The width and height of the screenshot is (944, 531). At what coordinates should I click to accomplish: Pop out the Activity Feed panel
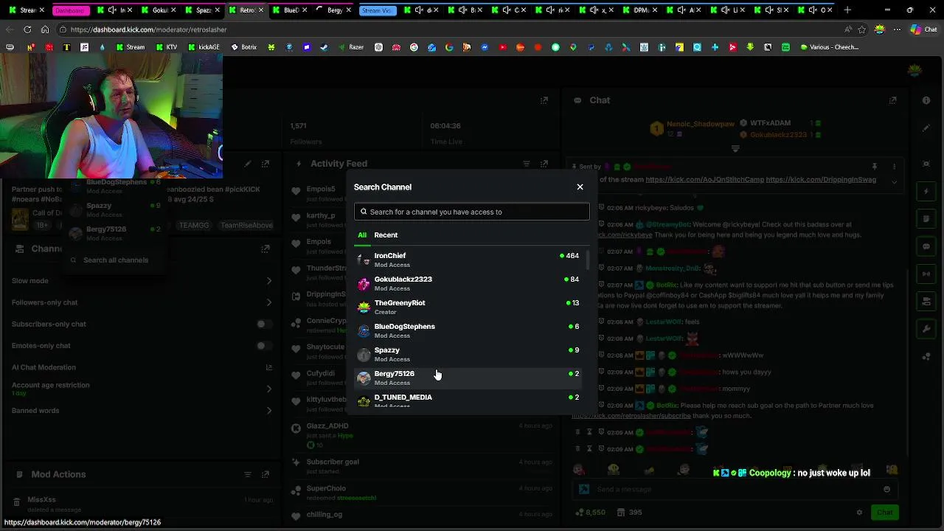544,164
